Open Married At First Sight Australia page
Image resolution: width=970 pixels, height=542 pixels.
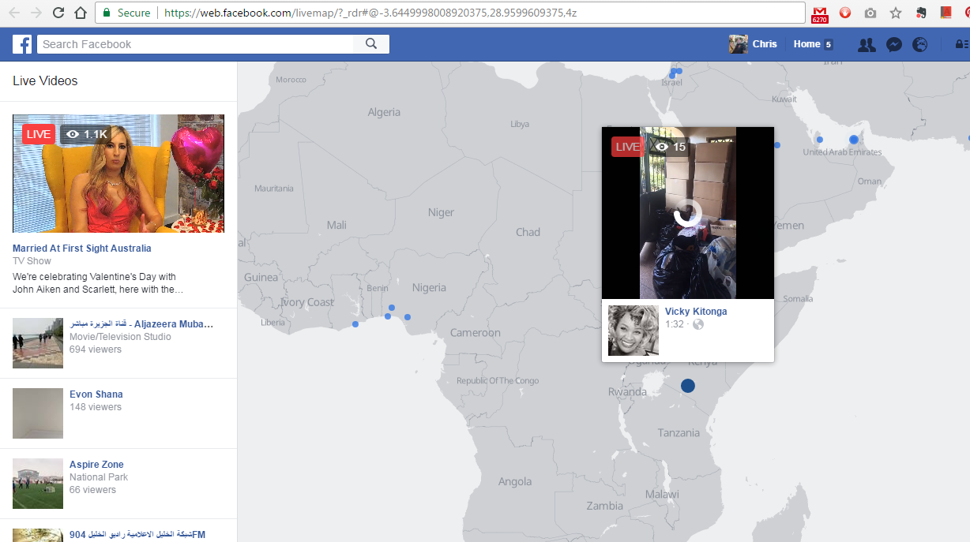pyautogui.click(x=82, y=249)
